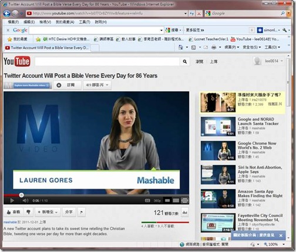The width and height of the screenshot is (296, 252).
Task: Click the 分享 share button
Action: [x=69, y=212]
